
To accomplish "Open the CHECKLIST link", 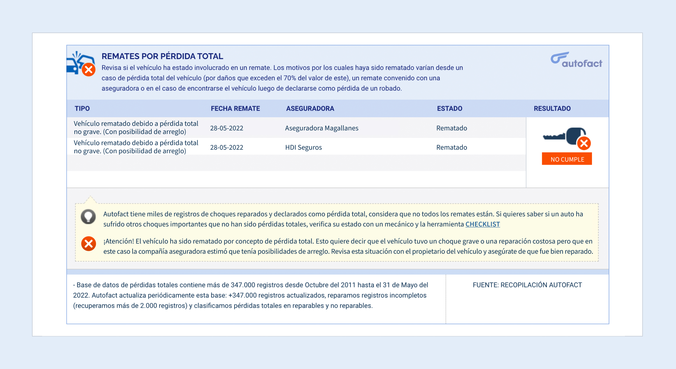I will click(x=483, y=224).
